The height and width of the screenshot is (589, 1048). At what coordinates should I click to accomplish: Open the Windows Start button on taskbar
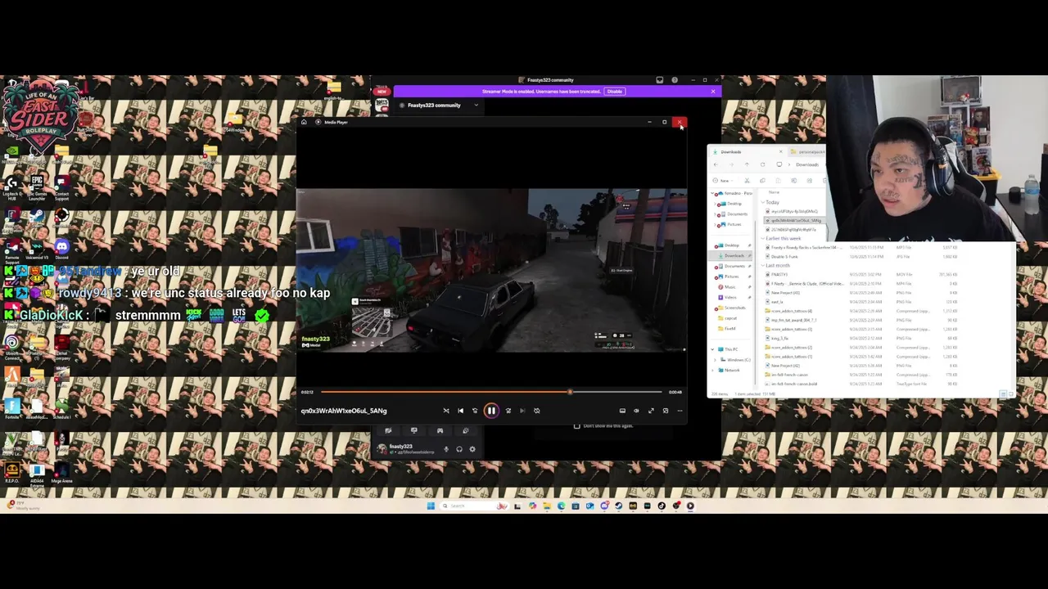431,506
